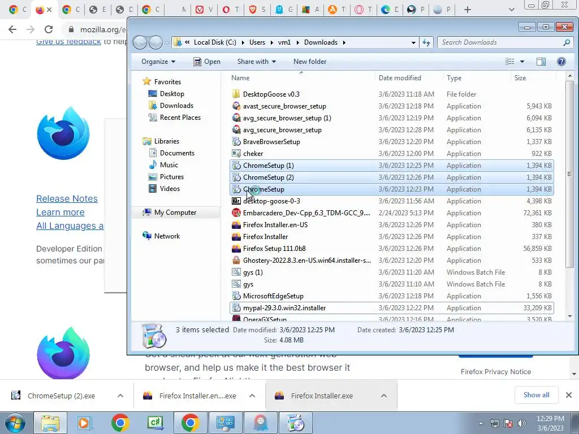Sort by Size column header
The height and width of the screenshot is (434, 579).
point(534,78)
